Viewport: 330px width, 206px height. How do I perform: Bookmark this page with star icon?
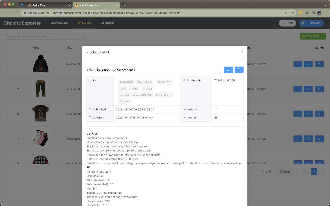tap(293, 13)
